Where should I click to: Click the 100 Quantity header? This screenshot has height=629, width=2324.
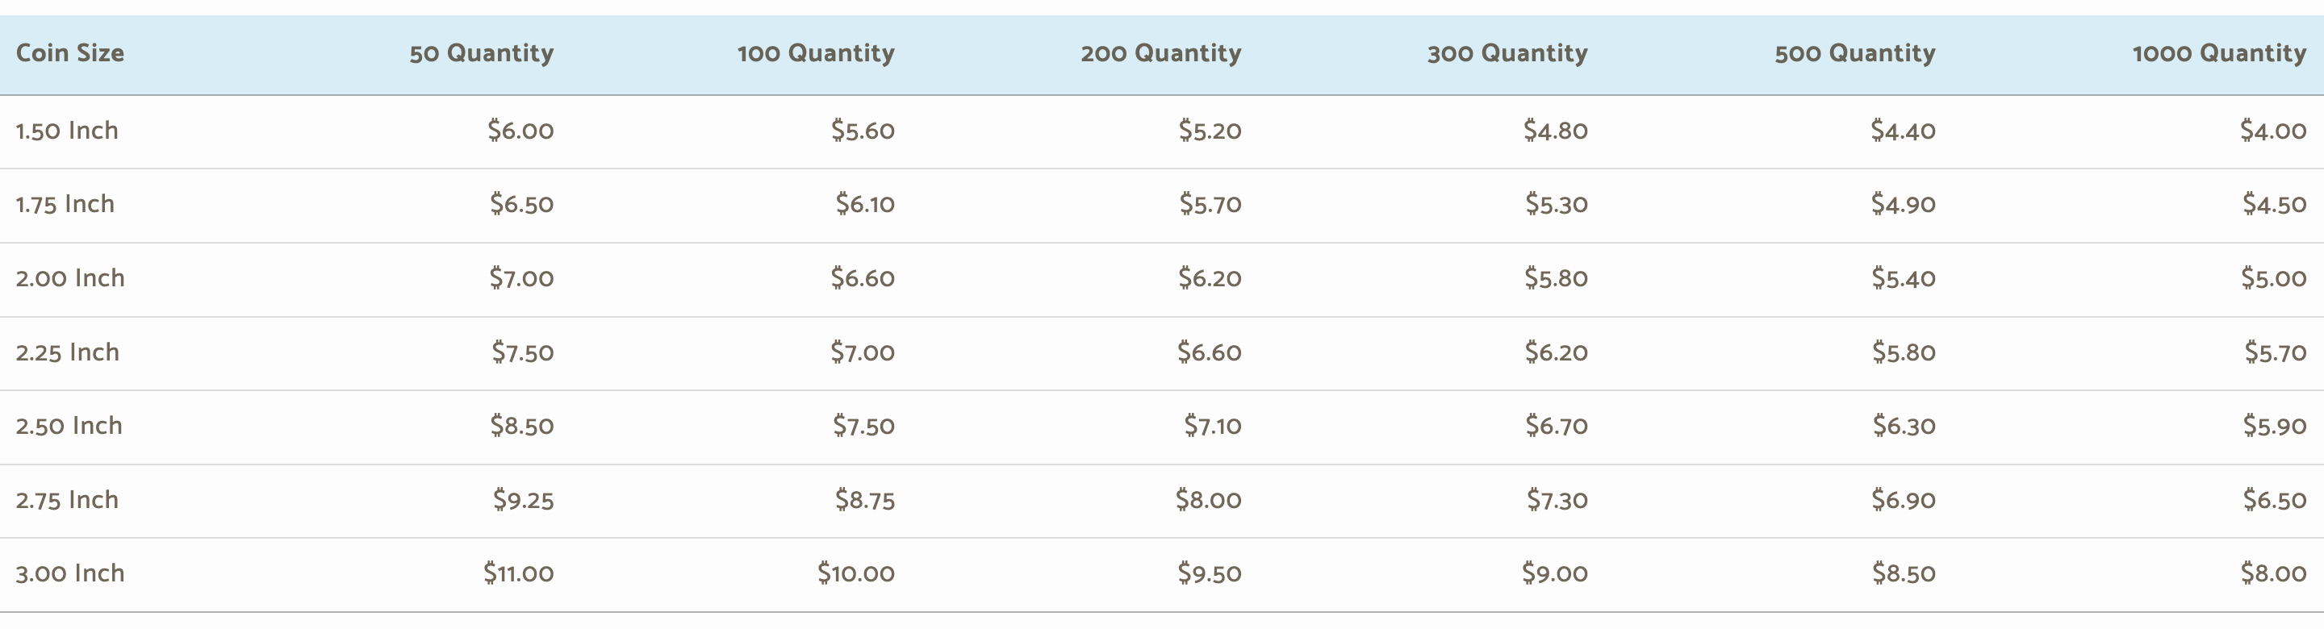tap(817, 53)
